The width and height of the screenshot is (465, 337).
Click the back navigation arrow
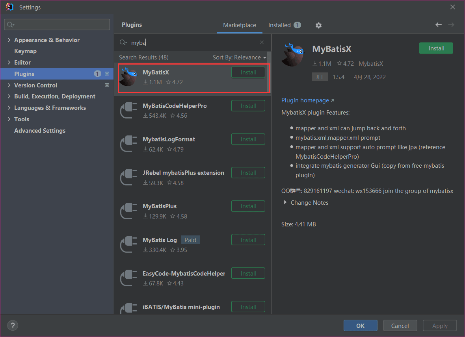pos(439,24)
